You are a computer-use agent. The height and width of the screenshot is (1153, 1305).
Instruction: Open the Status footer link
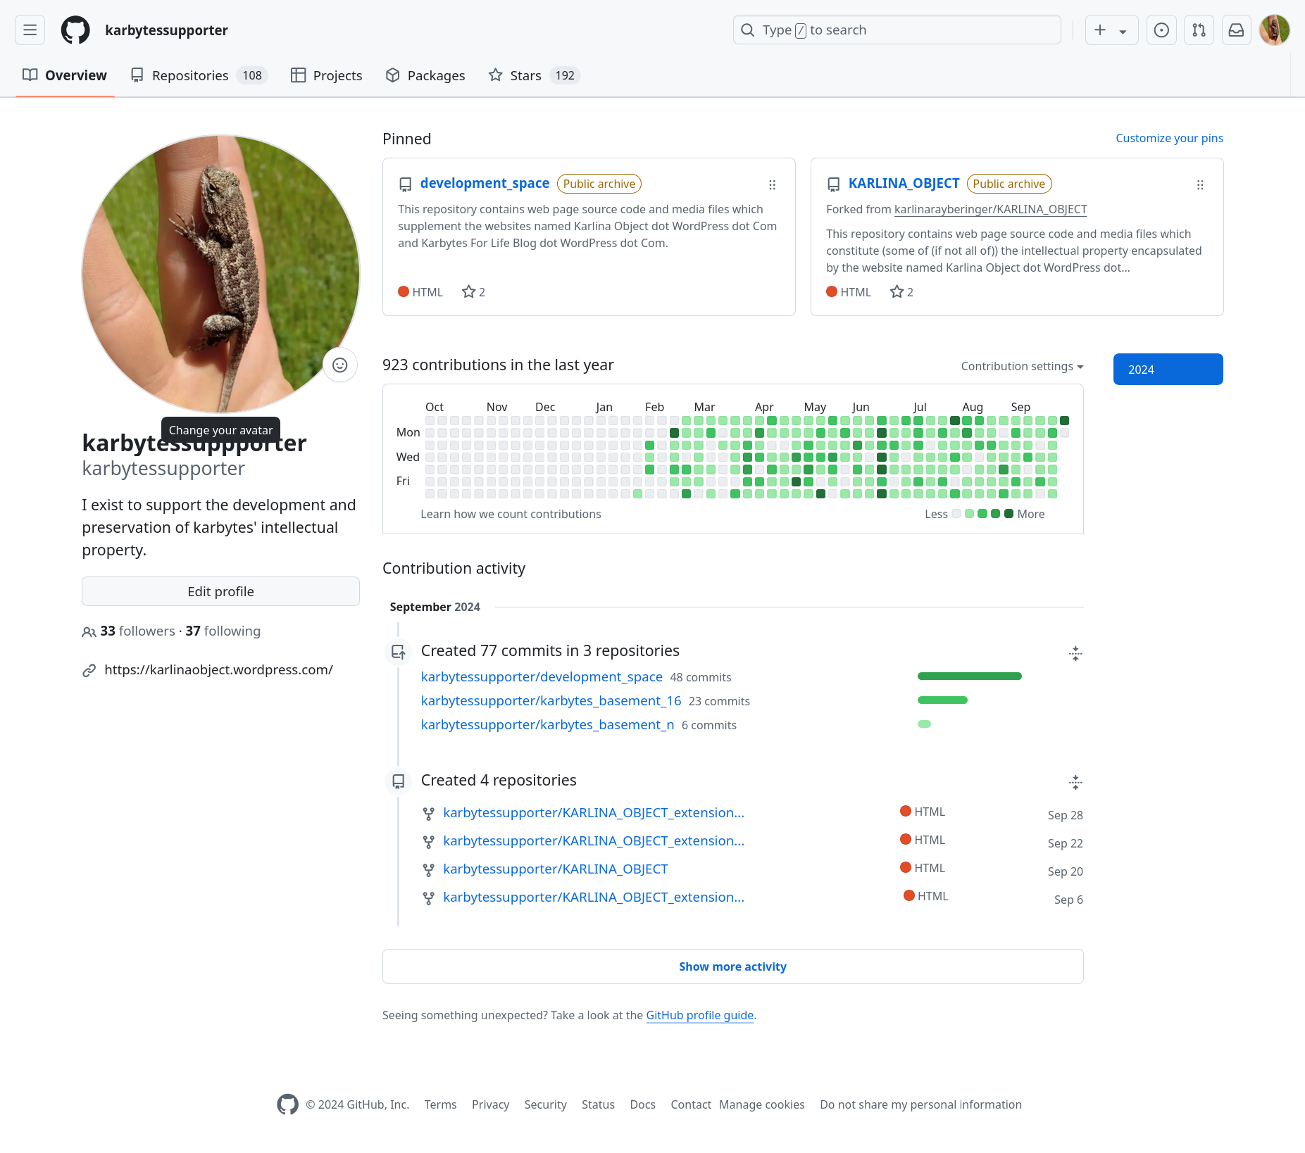pyautogui.click(x=598, y=1105)
